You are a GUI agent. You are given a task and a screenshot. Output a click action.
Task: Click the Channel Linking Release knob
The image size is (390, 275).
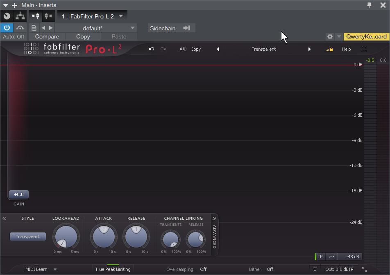195,239
